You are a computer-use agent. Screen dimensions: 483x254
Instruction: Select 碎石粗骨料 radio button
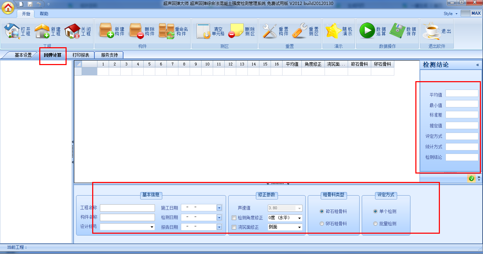point(322,212)
